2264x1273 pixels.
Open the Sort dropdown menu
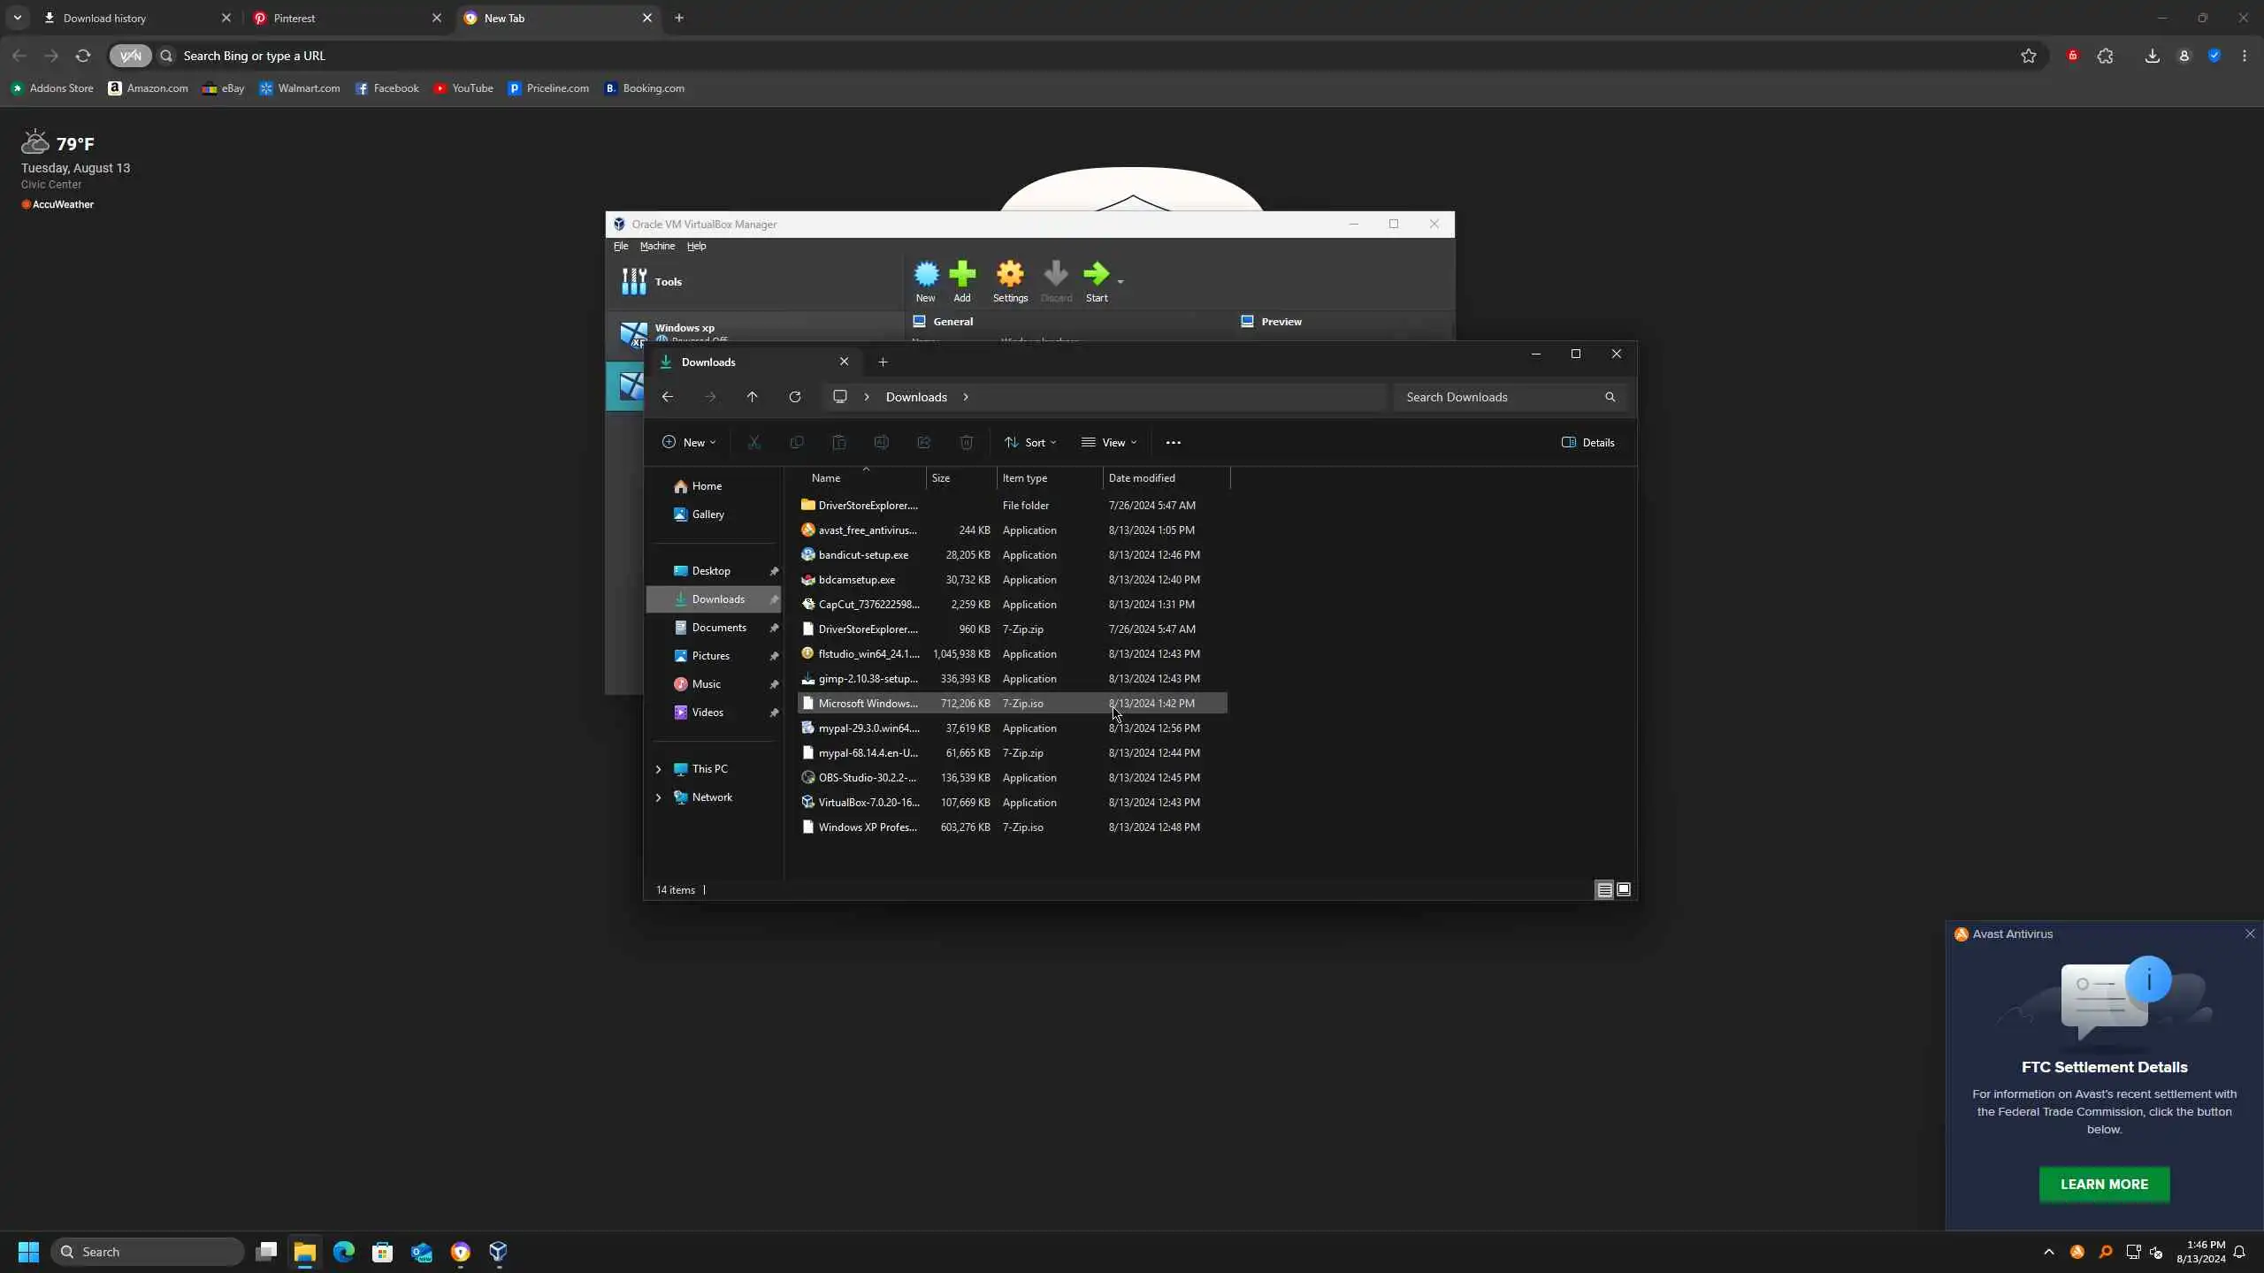click(x=1030, y=442)
